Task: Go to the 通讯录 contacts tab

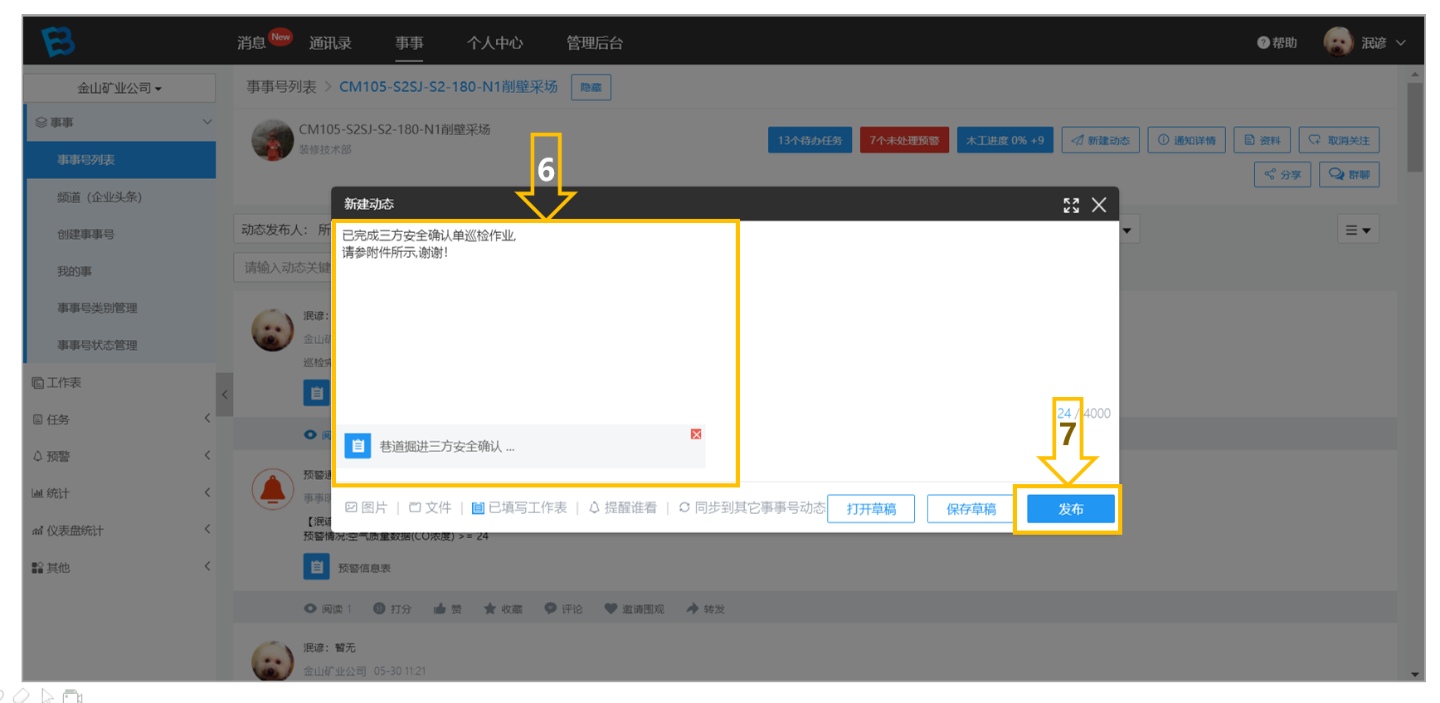Action: pos(330,42)
